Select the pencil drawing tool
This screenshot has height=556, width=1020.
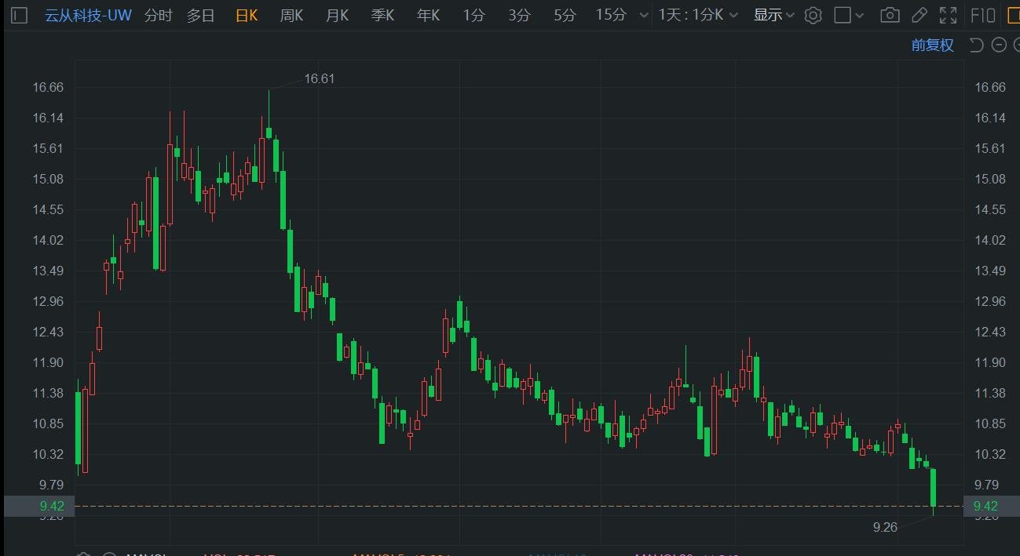click(x=919, y=16)
